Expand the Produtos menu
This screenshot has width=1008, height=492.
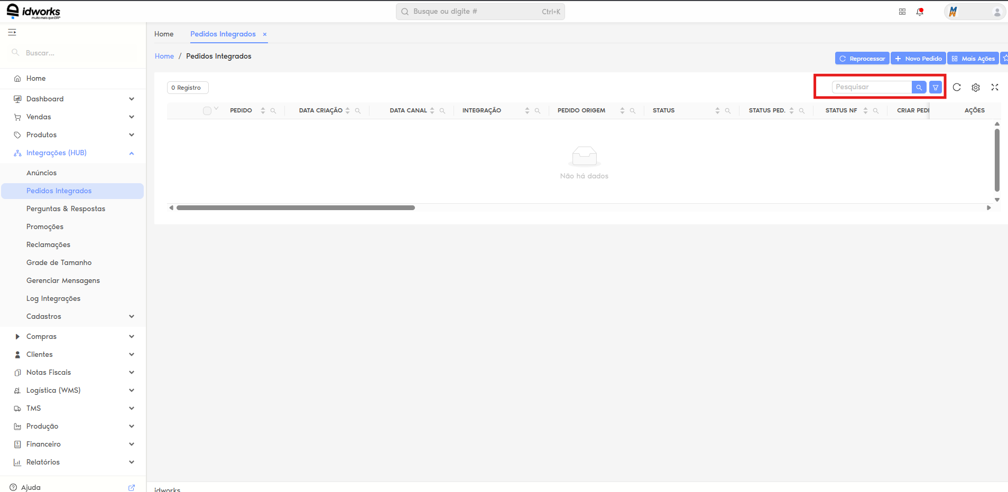(73, 135)
